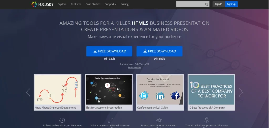
Task: Focus the search input field
Action: coord(190,4)
